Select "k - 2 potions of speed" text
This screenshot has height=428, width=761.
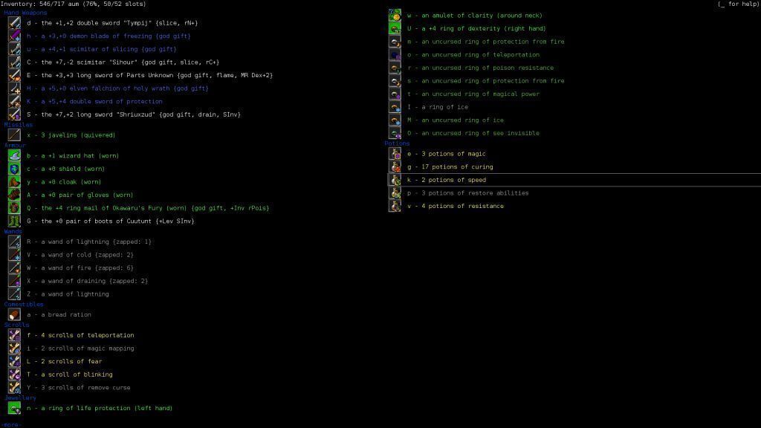(x=447, y=180)
